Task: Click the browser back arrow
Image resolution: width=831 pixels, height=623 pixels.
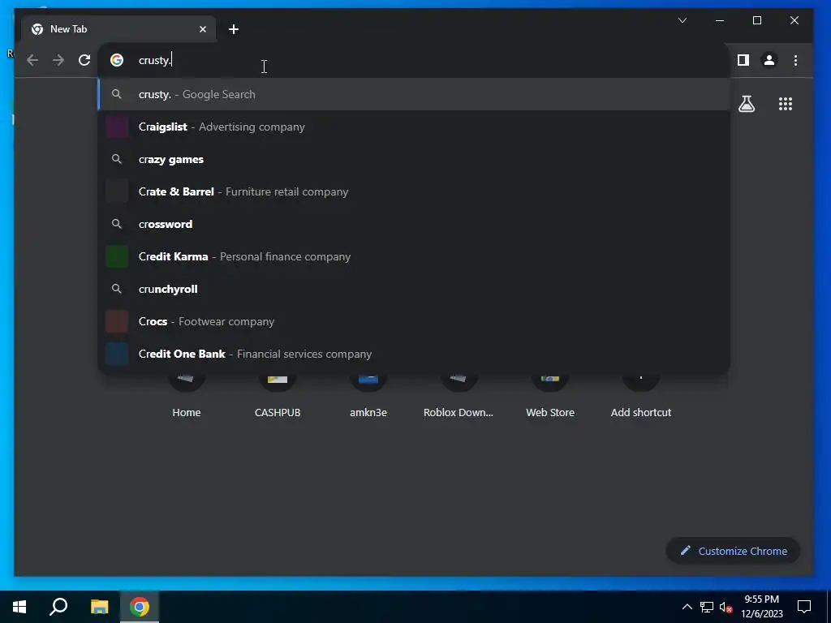Action: 32,60
